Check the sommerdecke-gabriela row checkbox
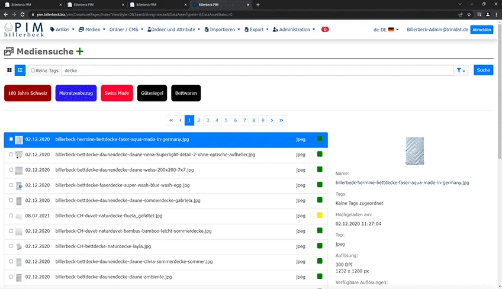 point(11,200)
